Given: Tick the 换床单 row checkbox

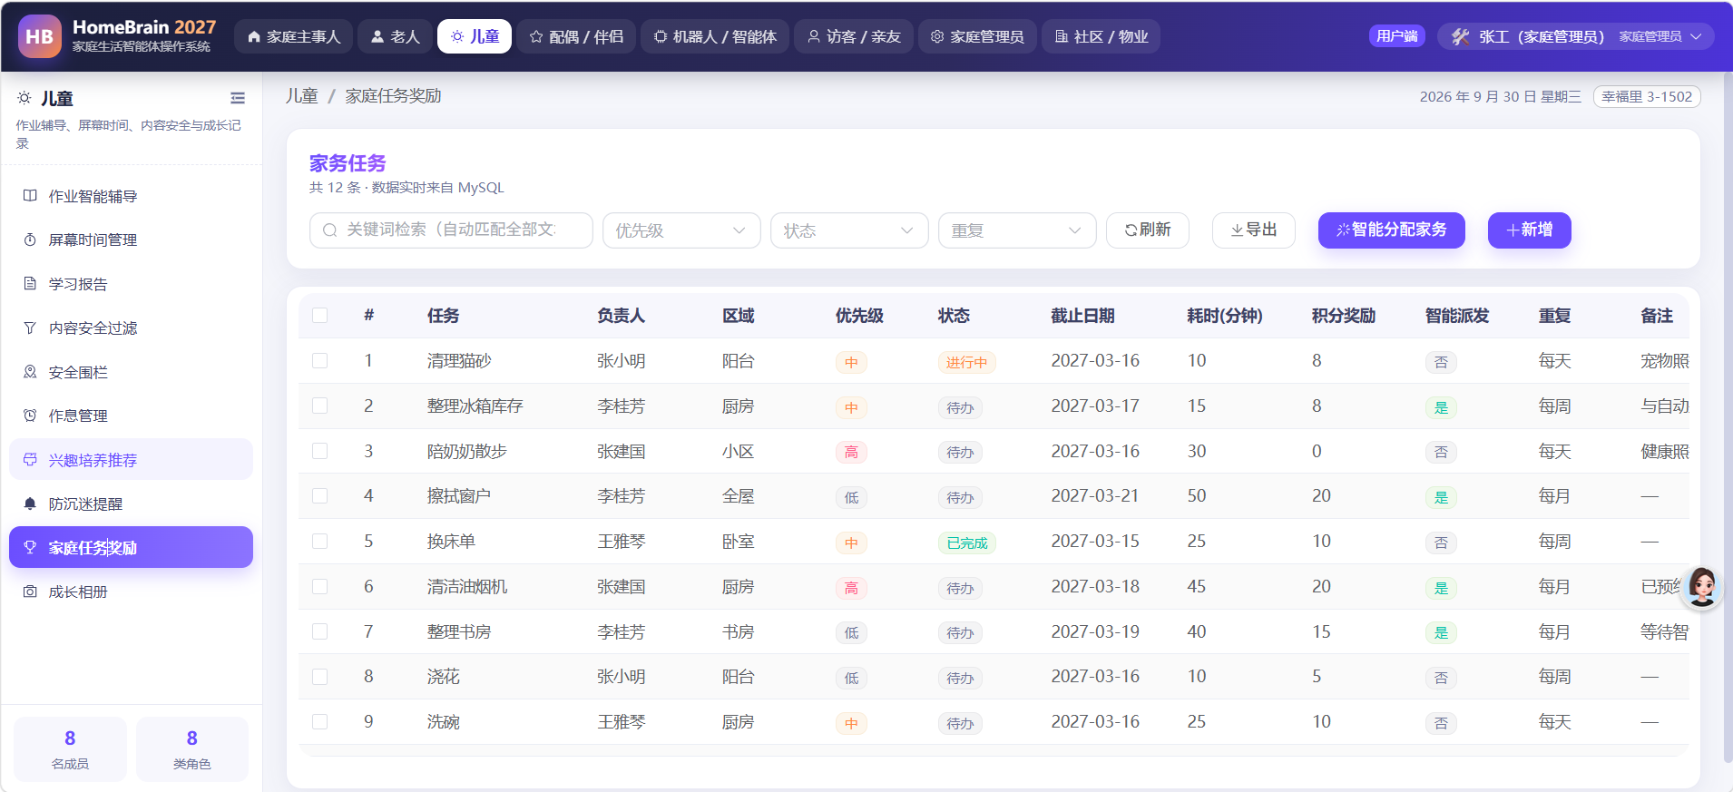Looking at the screenshot, I should [319, 542].
